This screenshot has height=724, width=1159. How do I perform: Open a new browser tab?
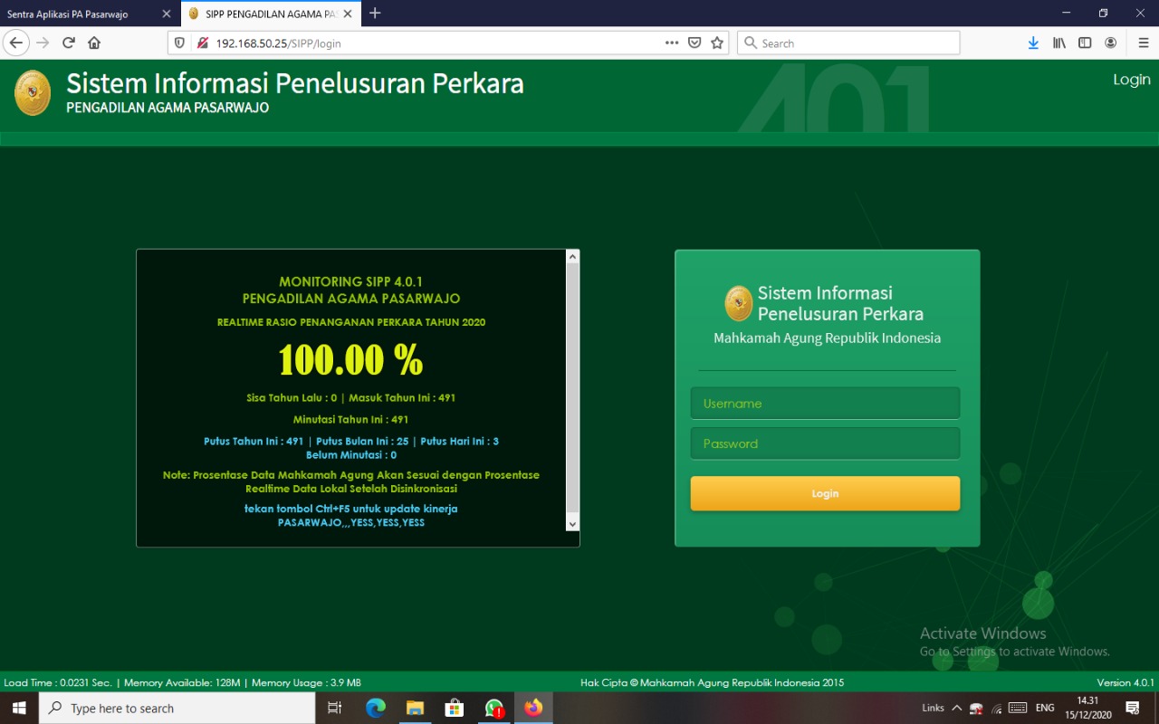coord(375,14)
